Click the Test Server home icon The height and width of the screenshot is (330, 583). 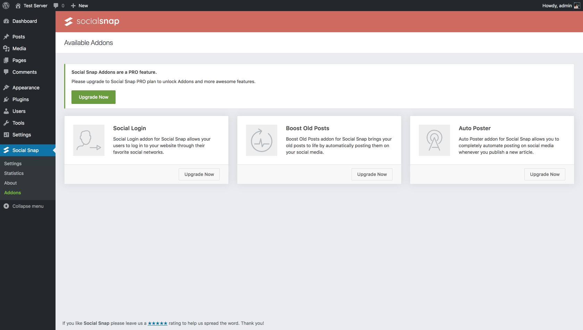18,6
